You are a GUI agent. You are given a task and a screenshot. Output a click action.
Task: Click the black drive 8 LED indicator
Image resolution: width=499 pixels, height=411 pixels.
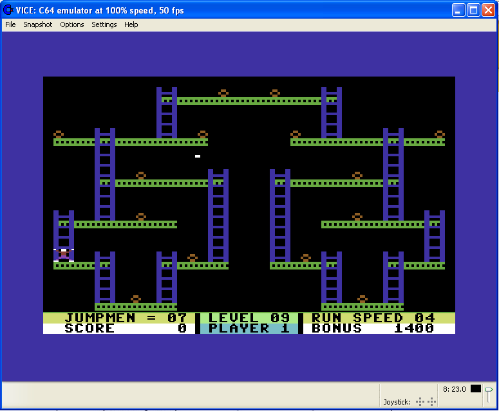point(476,388)
